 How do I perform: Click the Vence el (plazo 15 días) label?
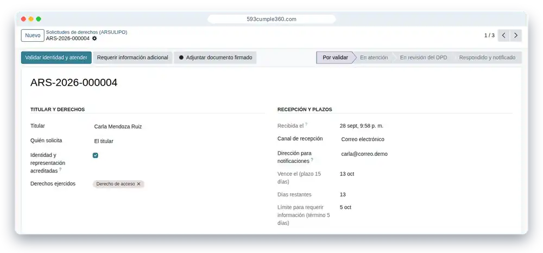[x=299, y=178]
